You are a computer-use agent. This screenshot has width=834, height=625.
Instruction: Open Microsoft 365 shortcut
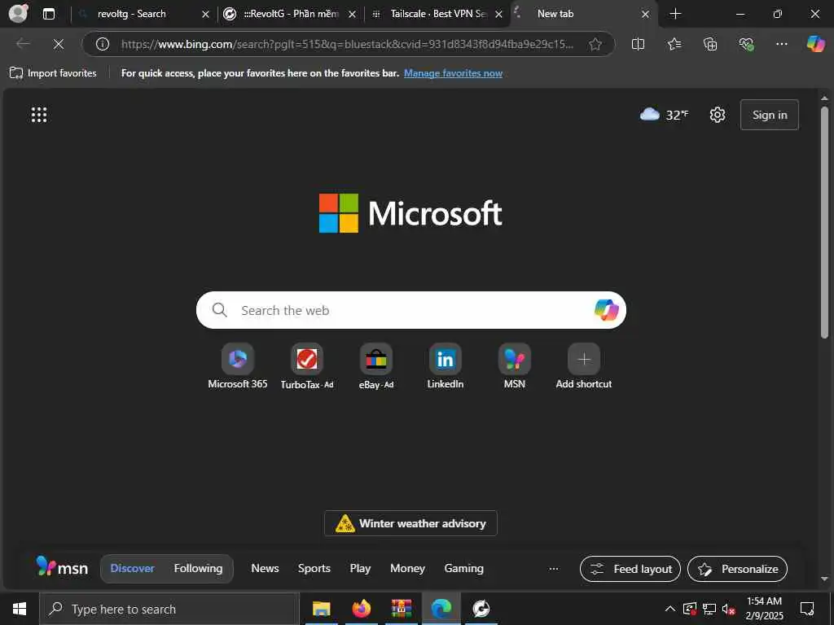click(x=238, y=367)
